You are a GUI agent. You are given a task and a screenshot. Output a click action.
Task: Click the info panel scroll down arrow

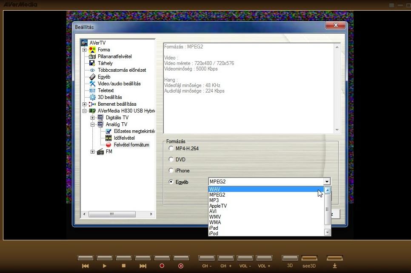pyautogui.click(x=337, y=130)
